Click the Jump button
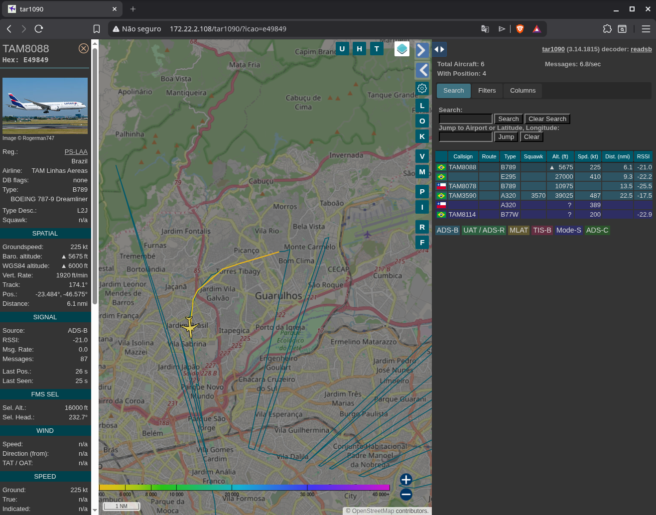Image resolution: width=656 pixels, height=515 pixels. [506, 137]
